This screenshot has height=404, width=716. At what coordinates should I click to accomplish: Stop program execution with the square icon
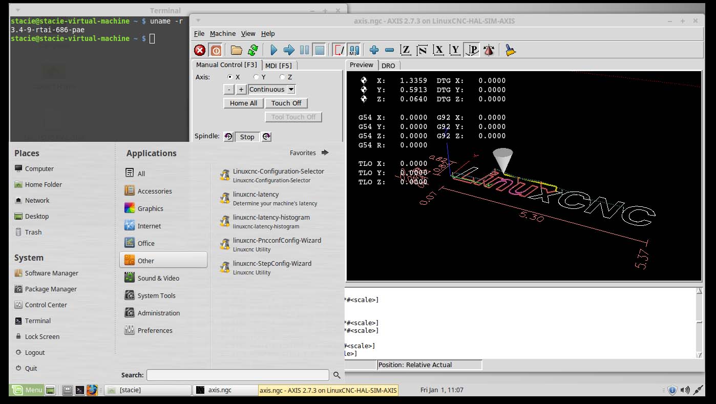pyautogui.click(x=320, y=50)
